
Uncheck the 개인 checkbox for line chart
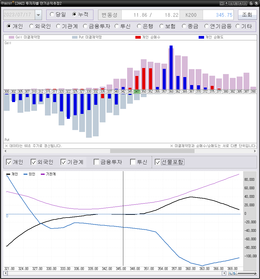[9, 162]
